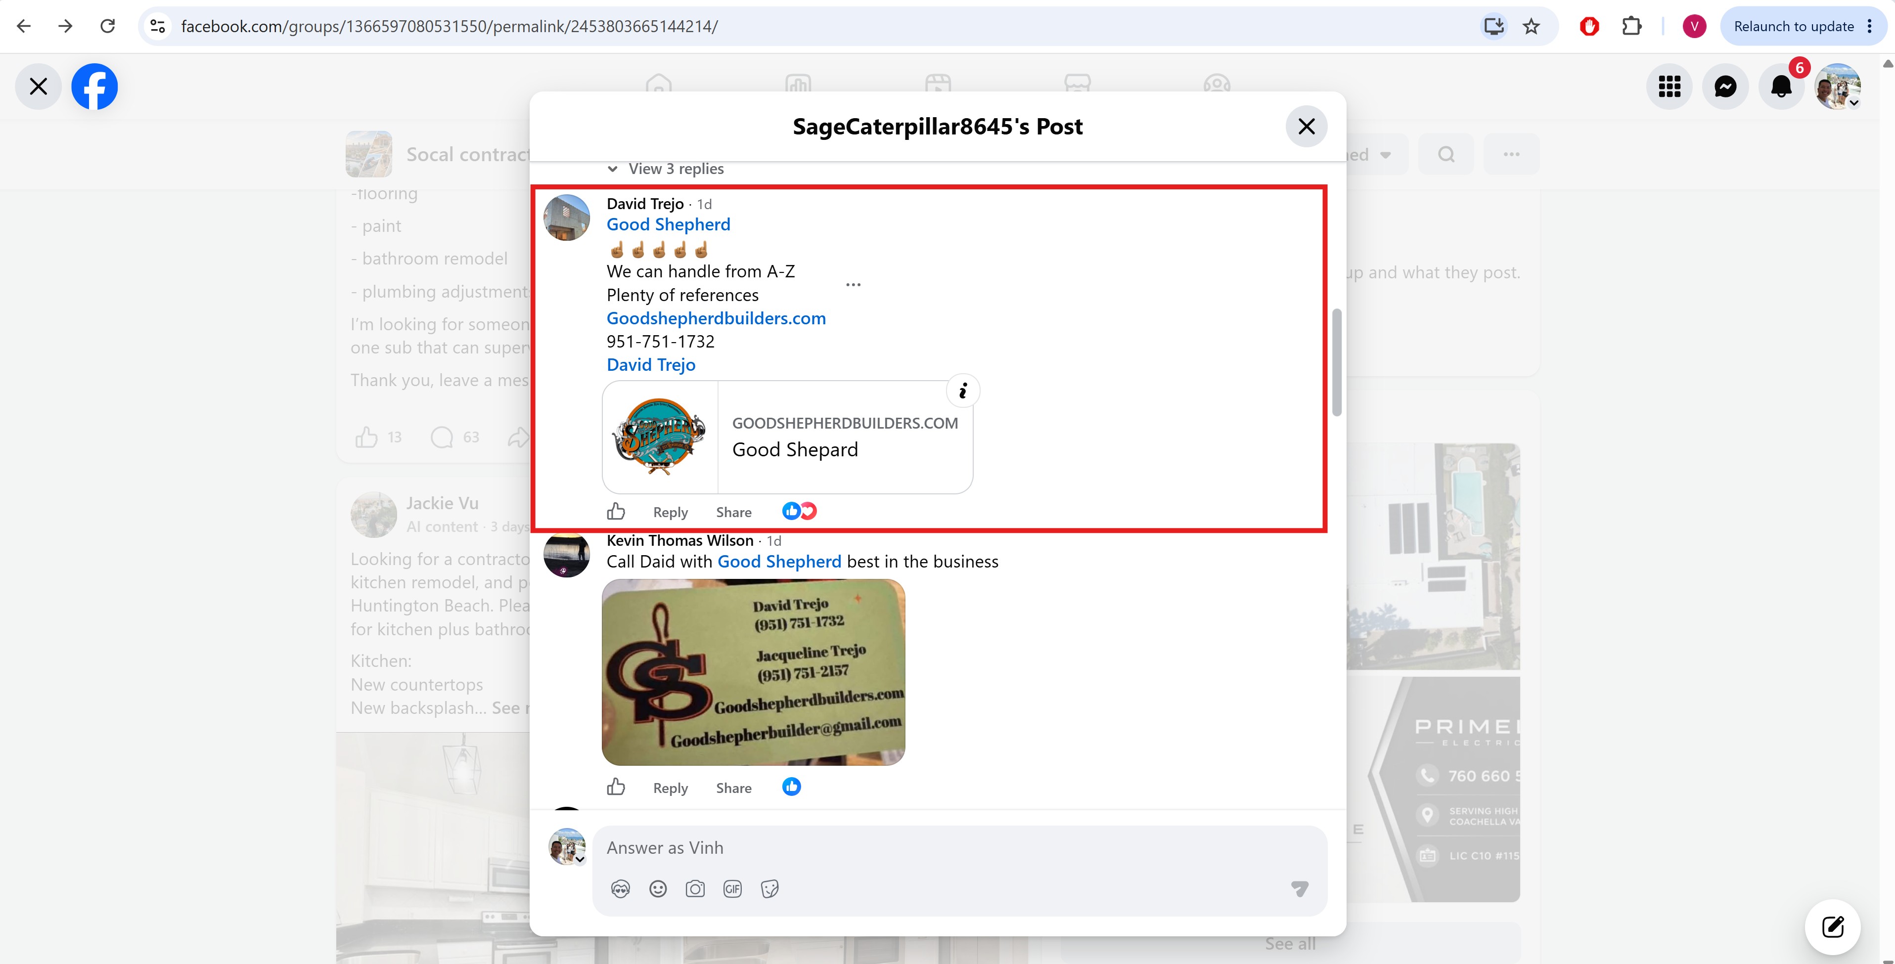This screenshot has width=1895, height=964.
Task: Open David Trejo's profile picture
Action: point(566,218)
